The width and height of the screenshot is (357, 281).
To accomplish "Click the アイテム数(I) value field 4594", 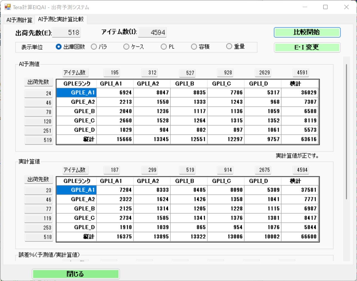I will point(152,33).
